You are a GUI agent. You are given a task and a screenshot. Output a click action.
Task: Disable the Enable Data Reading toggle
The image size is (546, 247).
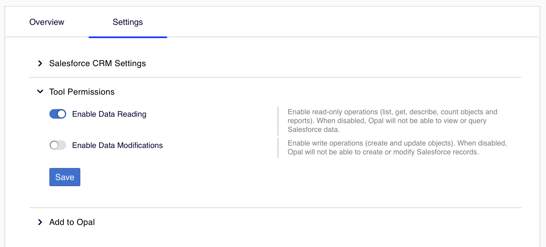tap(58, 114)
